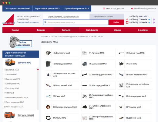Expand Запчасти МАЗ sidebar section
Screen dimensions: 158x122
(x=25, y=63)
